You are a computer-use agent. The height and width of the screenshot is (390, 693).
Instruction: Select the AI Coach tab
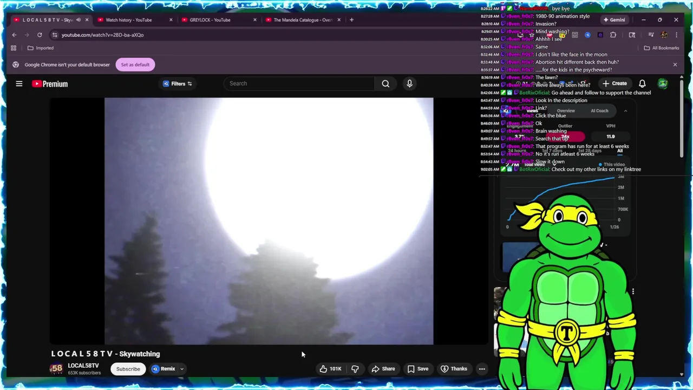(x=599, y=111)
